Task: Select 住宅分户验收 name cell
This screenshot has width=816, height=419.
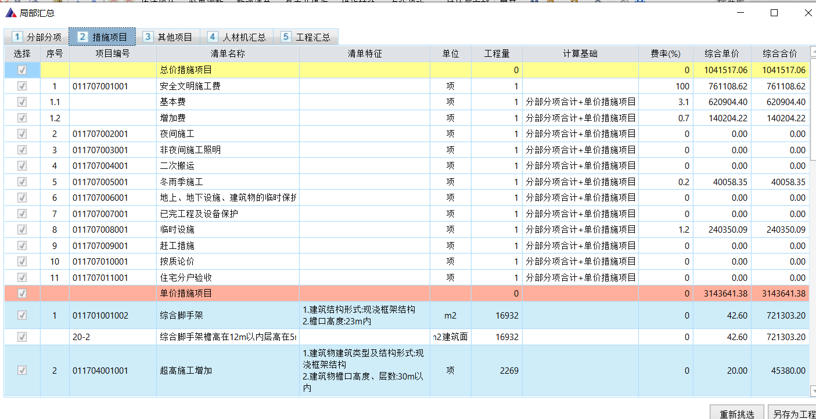Action: (x=228, y=277)
